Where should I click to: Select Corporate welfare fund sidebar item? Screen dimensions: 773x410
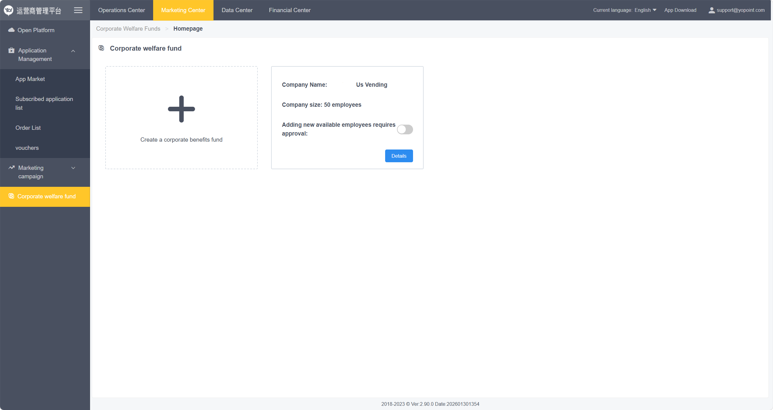pyautogui.click(x=45, y=197)
